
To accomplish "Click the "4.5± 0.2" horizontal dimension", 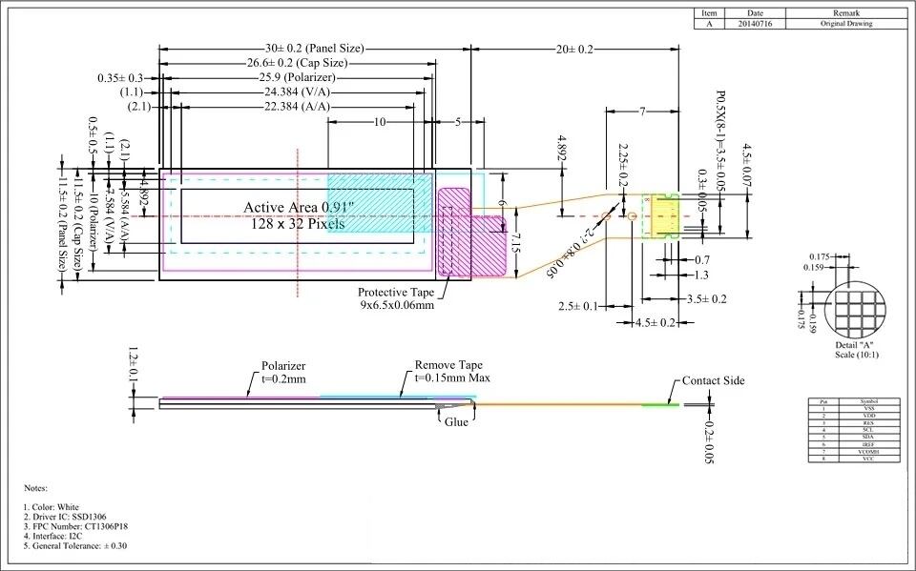I will (x=655, y=323).
